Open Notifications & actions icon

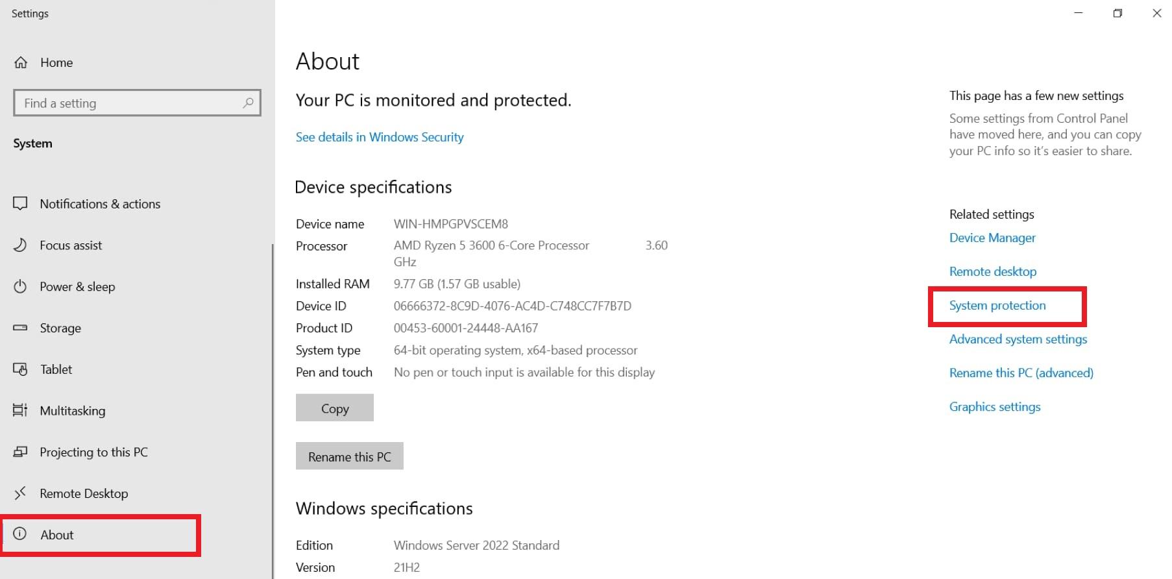(21, 204)
